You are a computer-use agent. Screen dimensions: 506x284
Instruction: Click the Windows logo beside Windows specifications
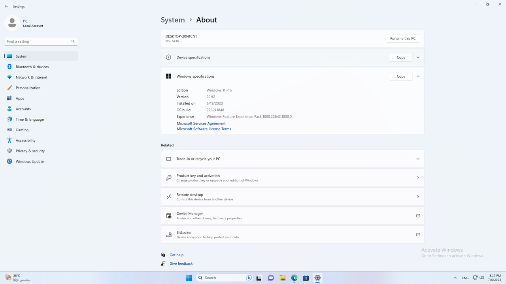coord(168,76)
